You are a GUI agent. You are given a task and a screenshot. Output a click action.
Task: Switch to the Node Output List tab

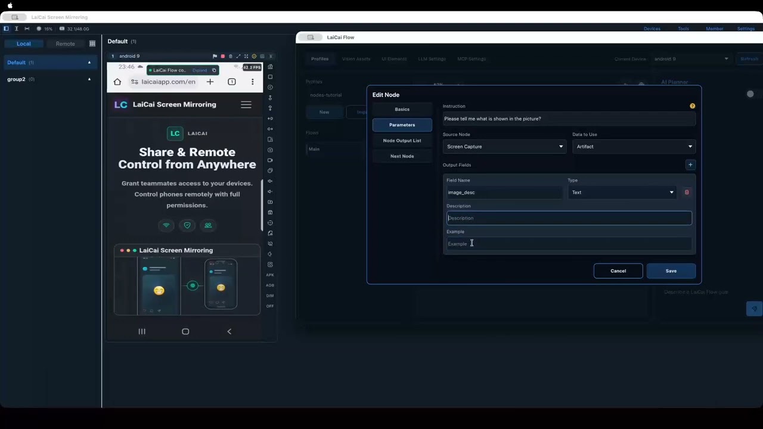pyautogui.click(x=402, y=141)
